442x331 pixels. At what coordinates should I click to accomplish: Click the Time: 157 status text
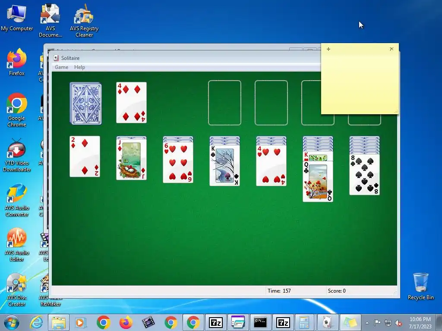(279, 291)
